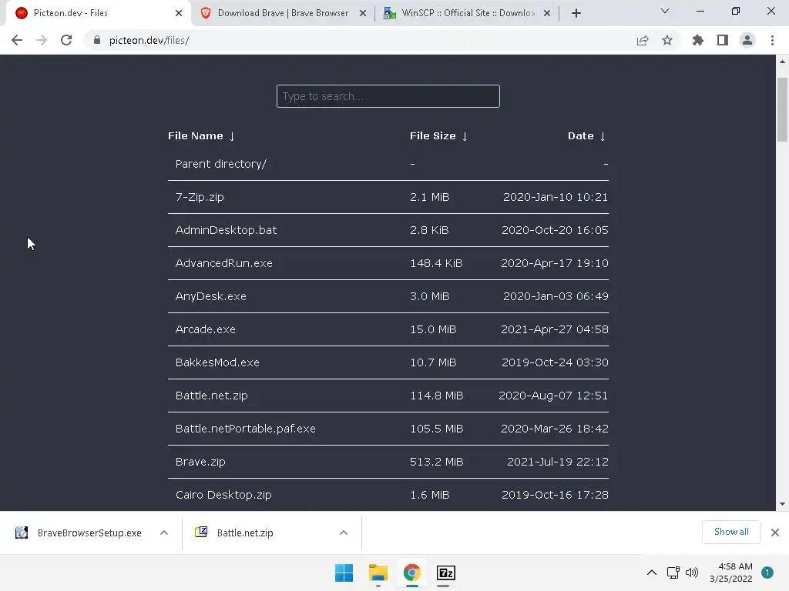Click the 2021-Apr-27 04:58 date cell

click(555, 329)
